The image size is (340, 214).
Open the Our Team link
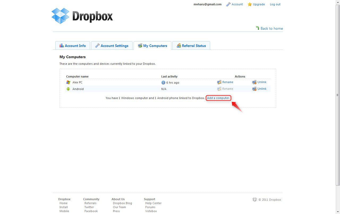[x=120, y=207]
